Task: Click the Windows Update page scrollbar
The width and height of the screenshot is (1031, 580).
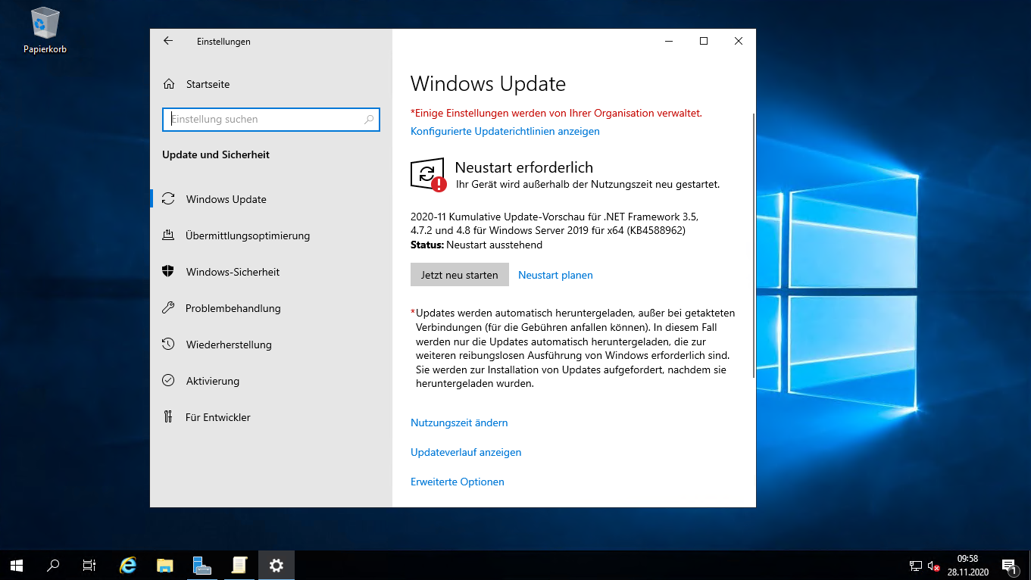Action: click(x=753, y=246)
